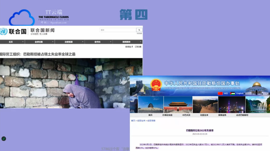Viewport: 270px width, 151px height.
Task: Click the green pen icon at bottom left
Action: click(4, 139)
